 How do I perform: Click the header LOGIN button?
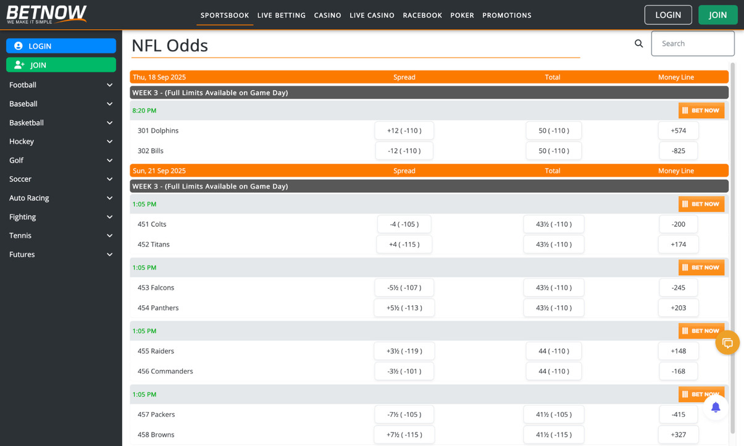(668, 15)
